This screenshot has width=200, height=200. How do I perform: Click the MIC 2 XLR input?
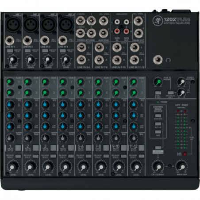pyautogui.click(x=31, y=24)
